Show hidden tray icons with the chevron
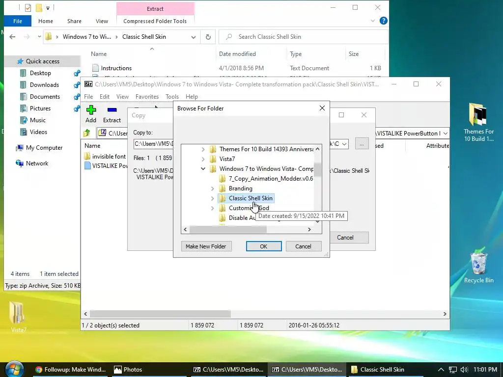 pyautogui.click(x=441, y=370)
